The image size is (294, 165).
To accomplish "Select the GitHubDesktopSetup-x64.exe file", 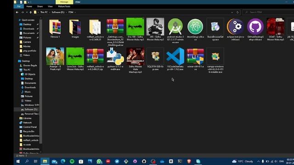I will click(255, 29).
